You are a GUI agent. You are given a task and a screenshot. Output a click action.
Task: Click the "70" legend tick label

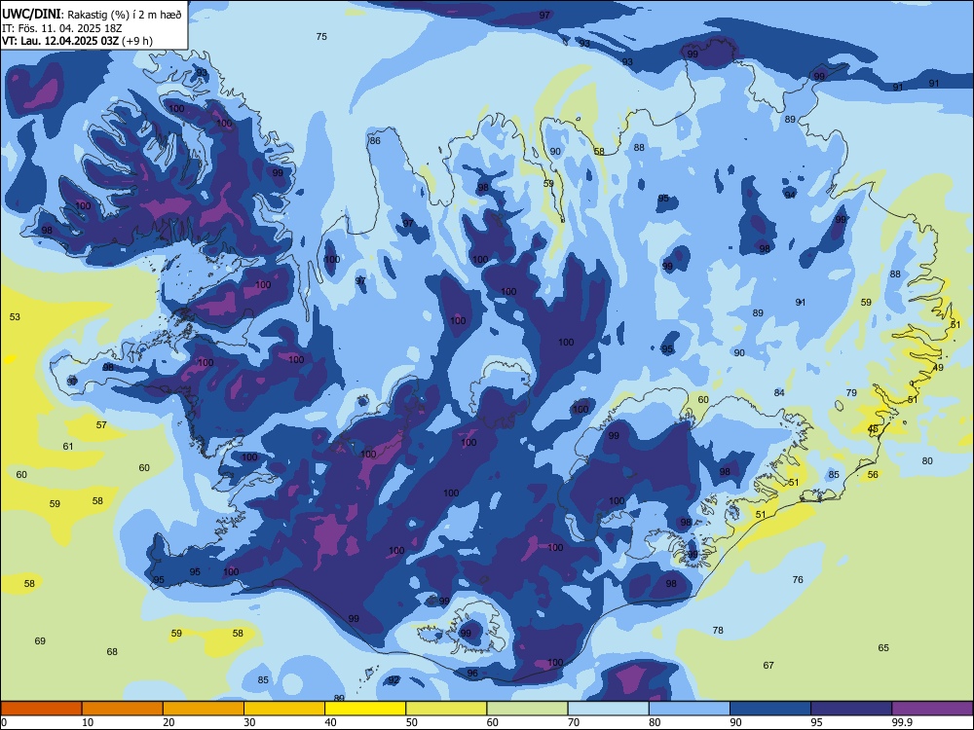point(574,722)
